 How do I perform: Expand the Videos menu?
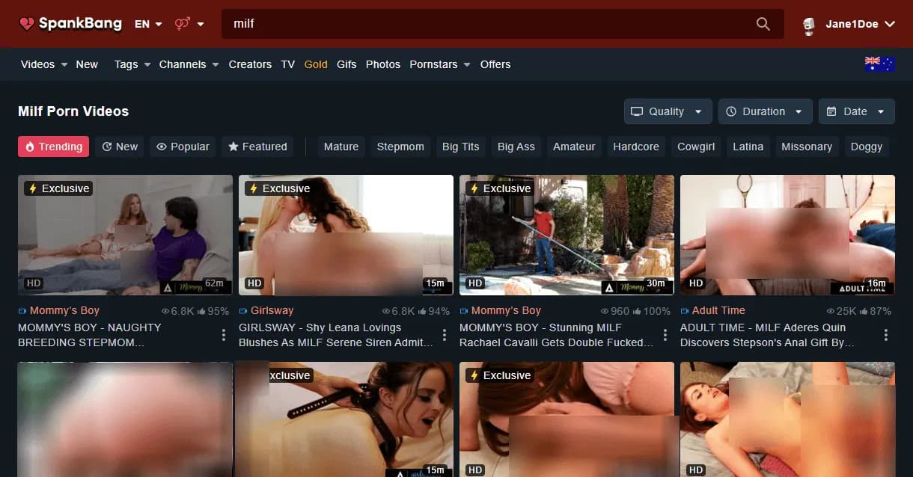pos(44,64)
